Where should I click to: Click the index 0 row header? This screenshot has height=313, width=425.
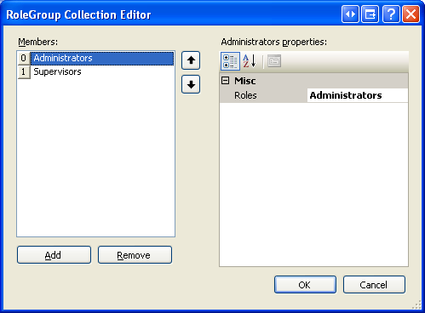coord(24,58)
